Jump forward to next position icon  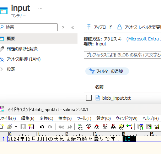[x=69, y=127]
